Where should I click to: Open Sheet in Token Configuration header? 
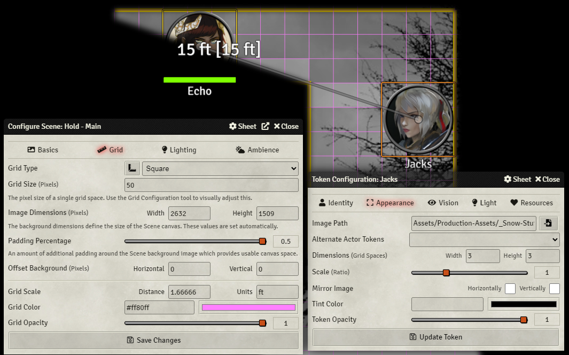pos(517,179)
